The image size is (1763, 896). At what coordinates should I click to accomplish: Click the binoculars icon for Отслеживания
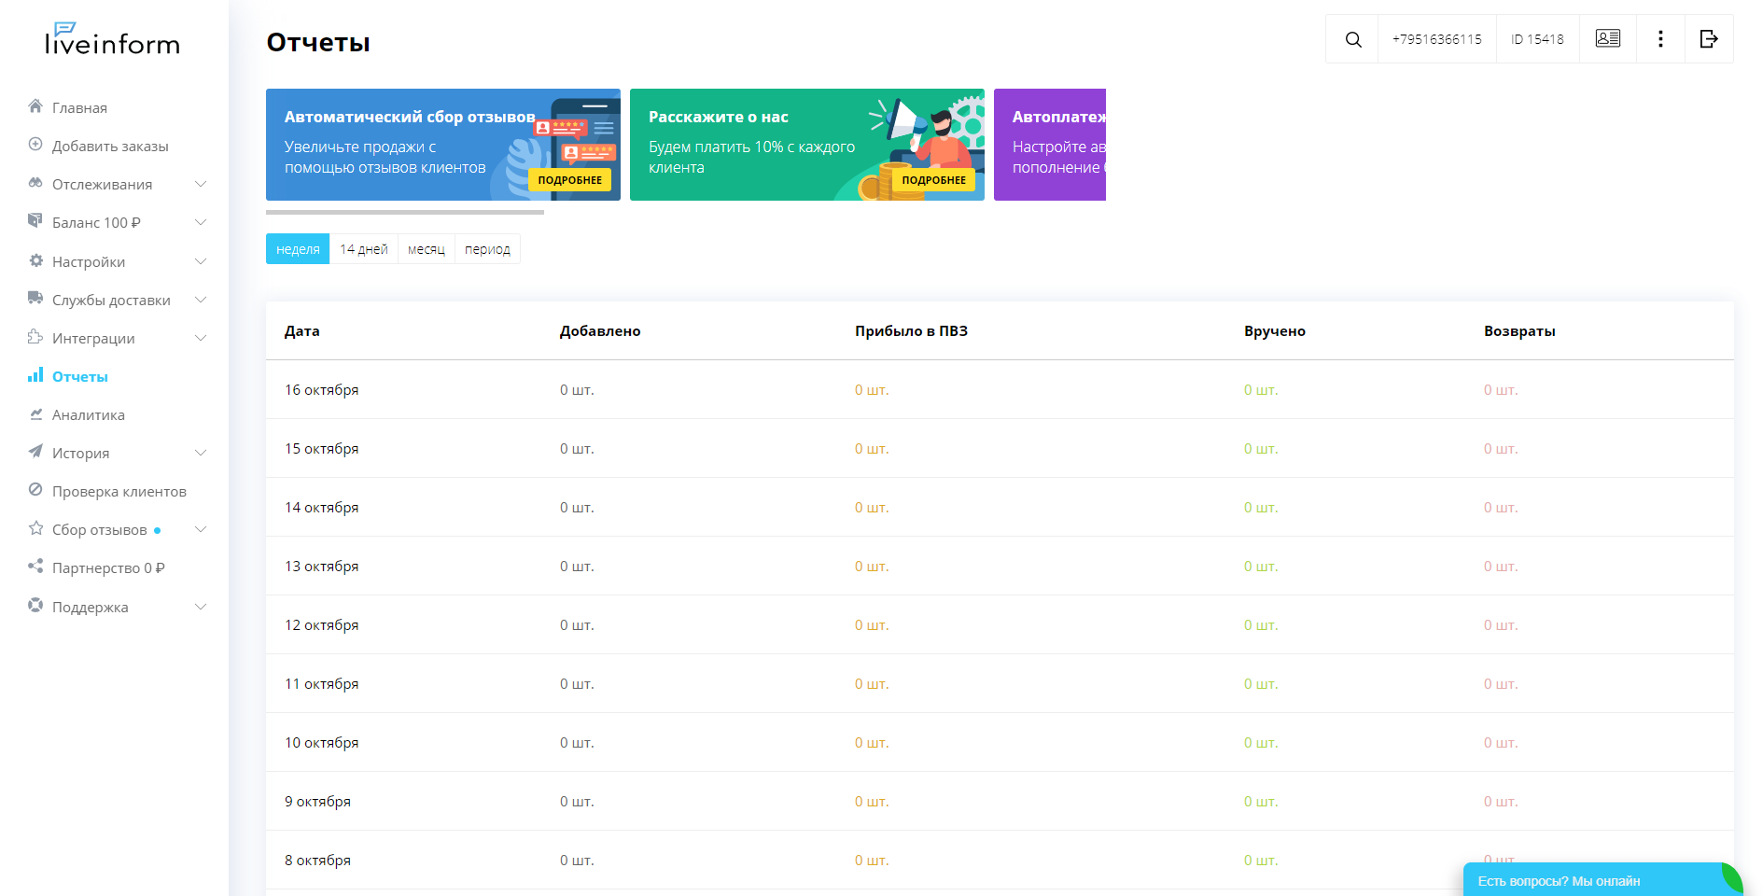tap(35, 183)
